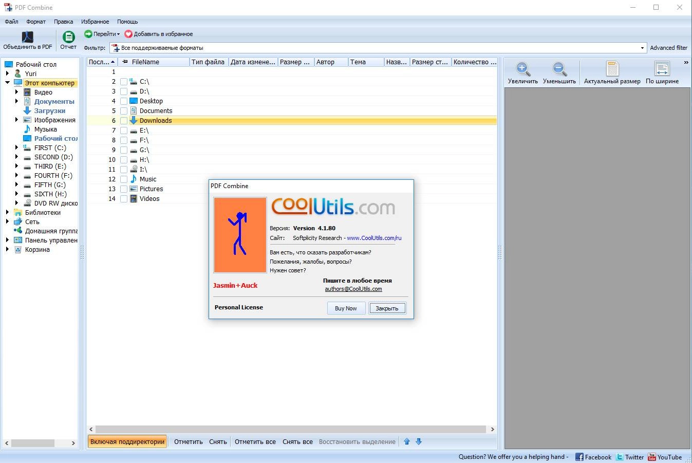Open the YouTube link icon

coord(652,457)
